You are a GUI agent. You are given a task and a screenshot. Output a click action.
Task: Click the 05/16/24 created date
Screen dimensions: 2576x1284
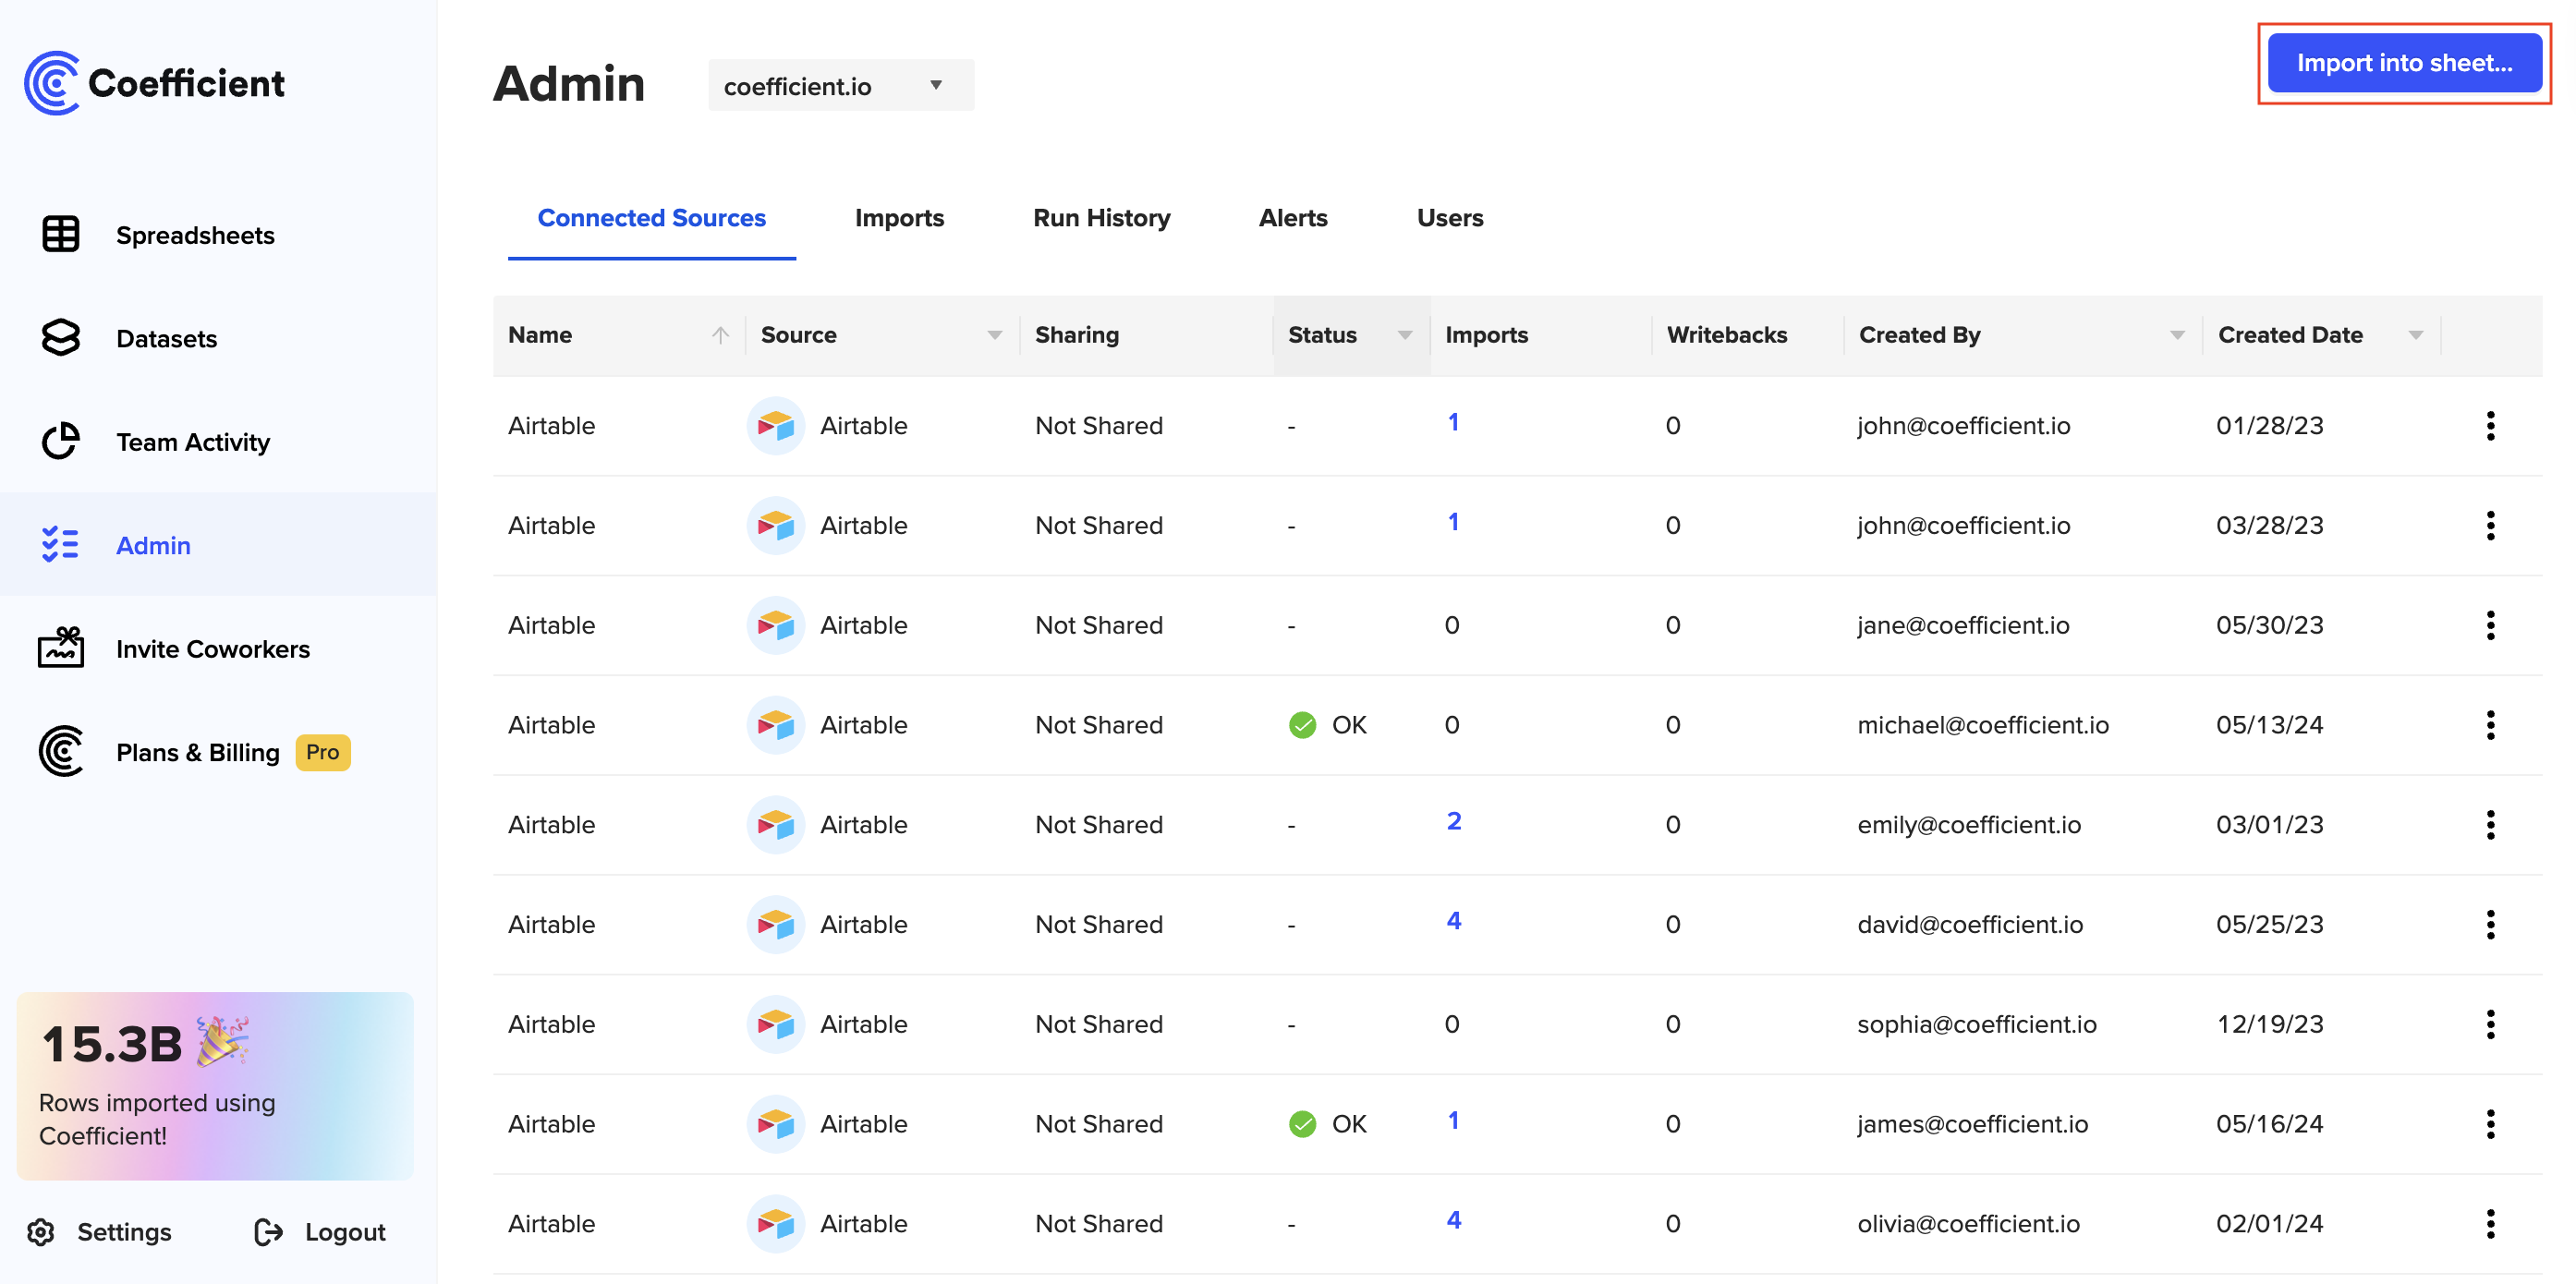(2270, 1124)
